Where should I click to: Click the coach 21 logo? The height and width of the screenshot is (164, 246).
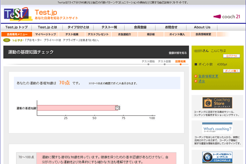[227, 17]
